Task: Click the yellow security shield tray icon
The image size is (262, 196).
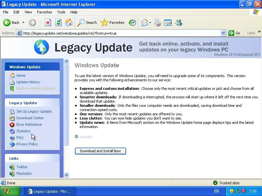Action: [232, 191]
